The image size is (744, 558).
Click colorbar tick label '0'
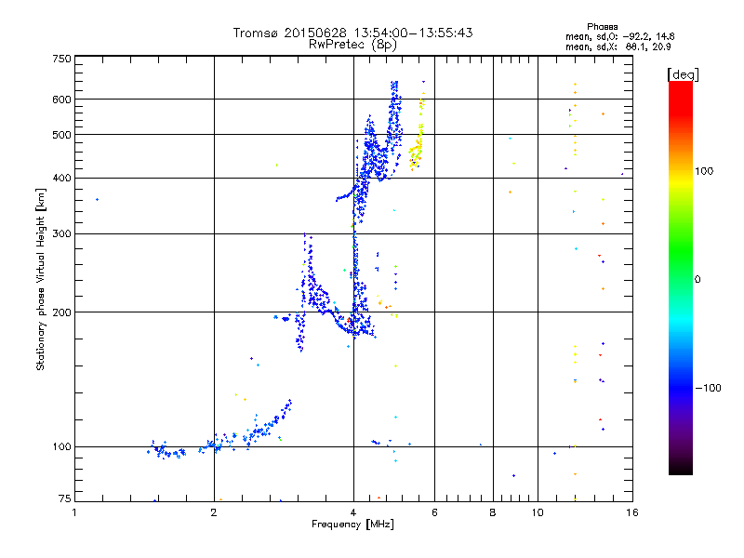point(697,279)
